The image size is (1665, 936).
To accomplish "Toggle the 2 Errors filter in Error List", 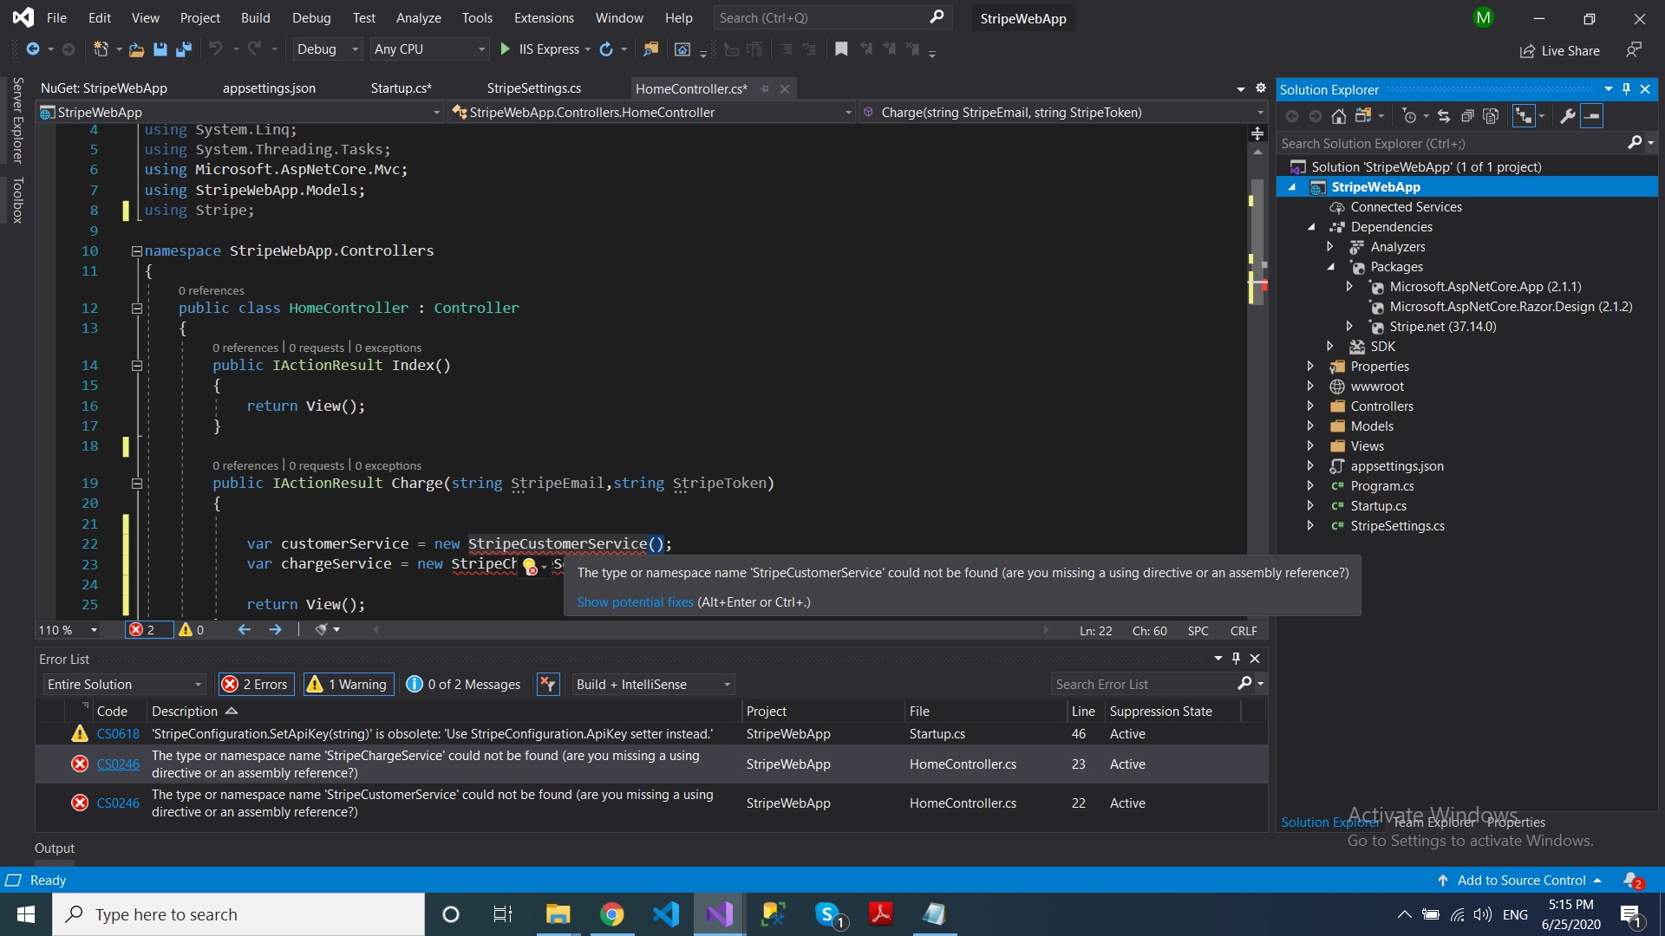I will (256, 685).
